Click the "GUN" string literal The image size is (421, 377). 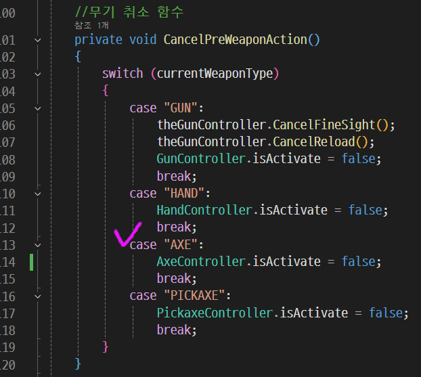pos(181,108)
